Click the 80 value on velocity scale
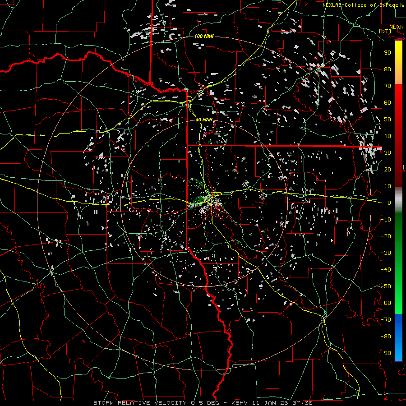Image resolution: width=406 pixels, height=406 pixels. [x=388, y=69]
